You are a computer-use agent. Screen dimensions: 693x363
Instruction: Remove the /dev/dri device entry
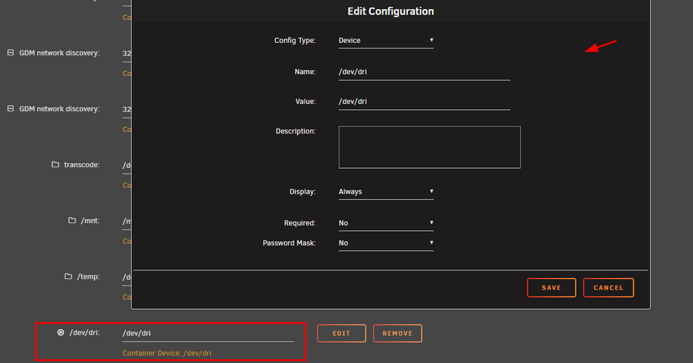(x=397, y=333)
